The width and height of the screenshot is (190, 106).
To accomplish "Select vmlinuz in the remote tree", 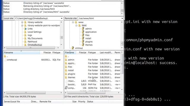I will 79,48.
